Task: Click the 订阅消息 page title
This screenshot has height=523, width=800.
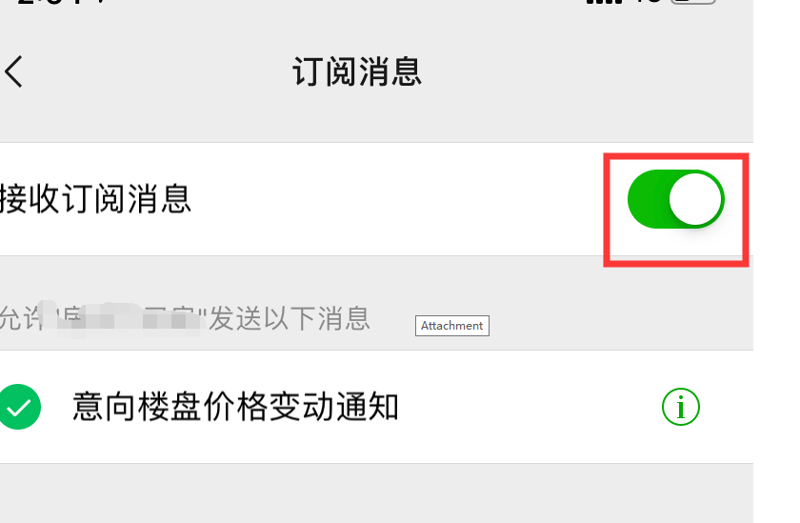Action: [357, 71]
